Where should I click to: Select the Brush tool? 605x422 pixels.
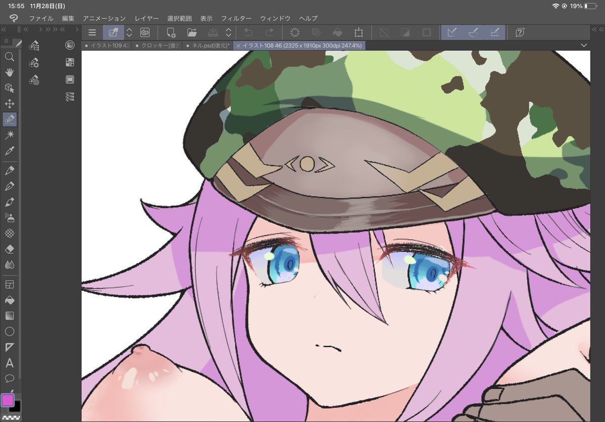point(10,201)
